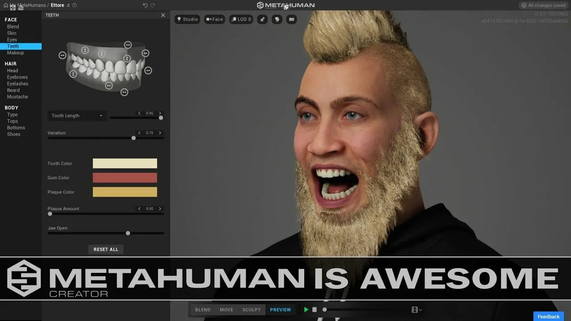Switch to MOVE mode
Viewport: 571px width, 321px height.
(226, 310)
